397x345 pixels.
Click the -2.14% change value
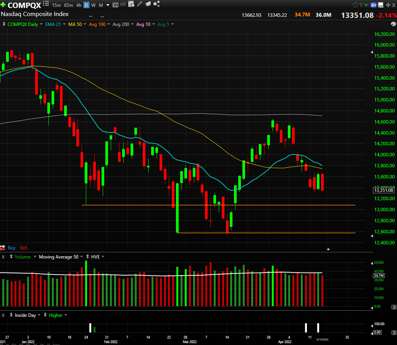386,15
